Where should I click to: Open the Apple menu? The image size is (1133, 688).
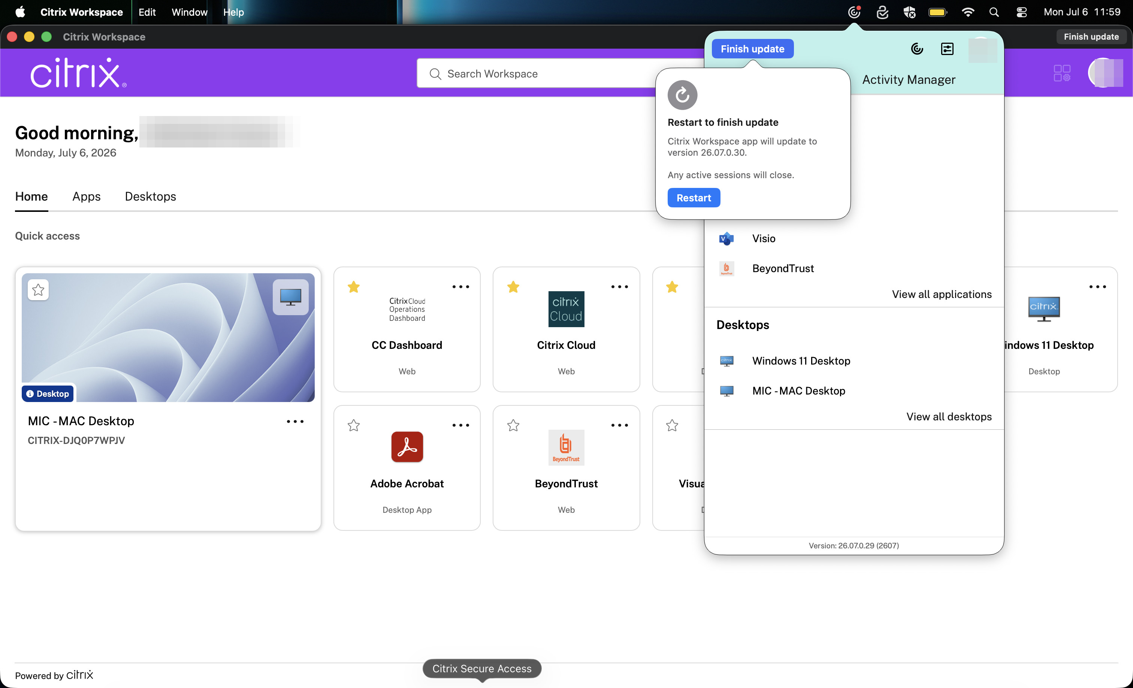coord(20,12)
